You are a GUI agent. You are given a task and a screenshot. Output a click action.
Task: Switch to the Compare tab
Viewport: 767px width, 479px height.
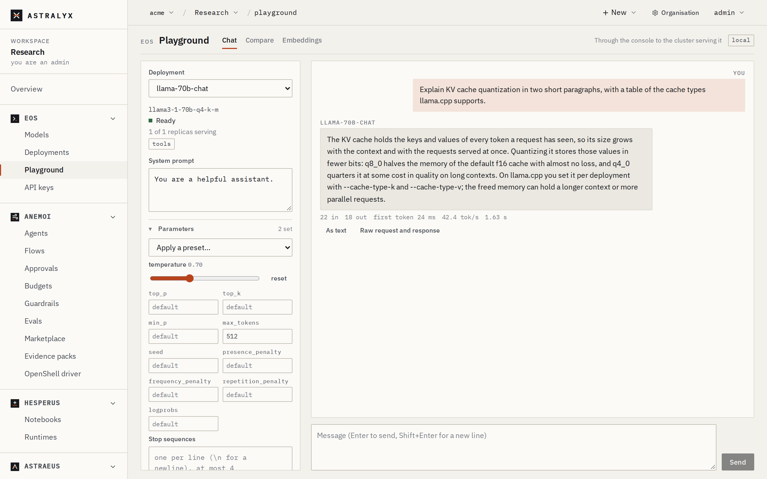(260, 40)
